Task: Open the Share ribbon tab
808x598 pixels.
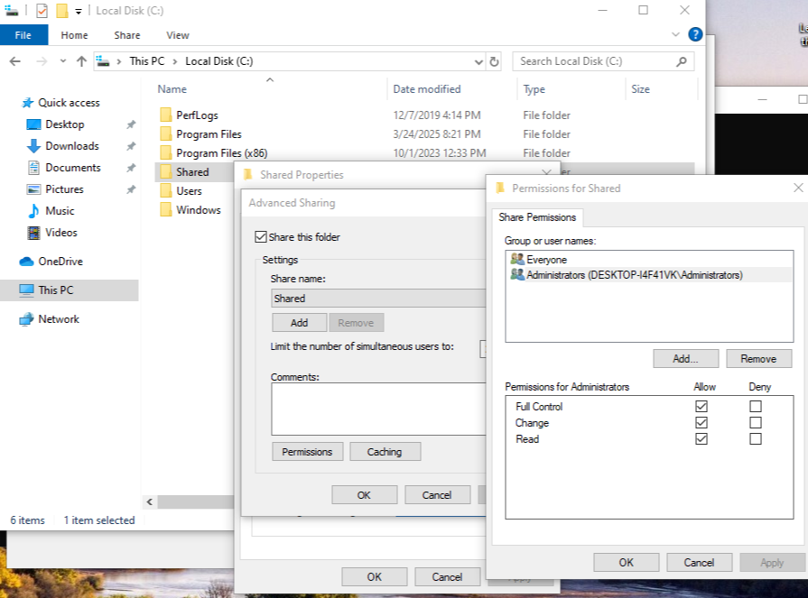Action: 126,35
